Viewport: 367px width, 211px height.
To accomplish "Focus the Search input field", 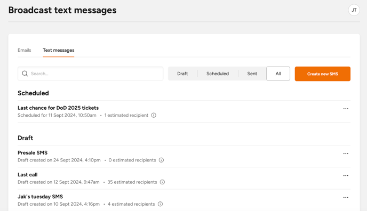I will coord(90,74).
